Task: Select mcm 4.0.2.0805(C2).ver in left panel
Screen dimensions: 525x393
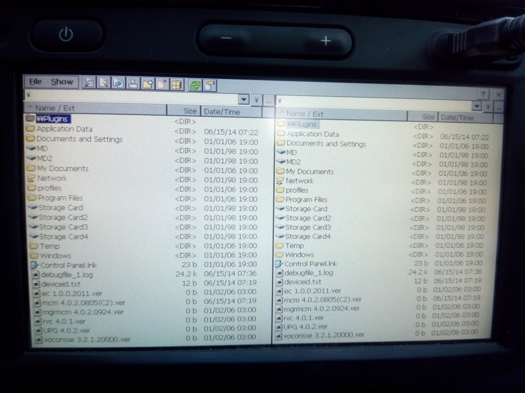Action: 84,303
